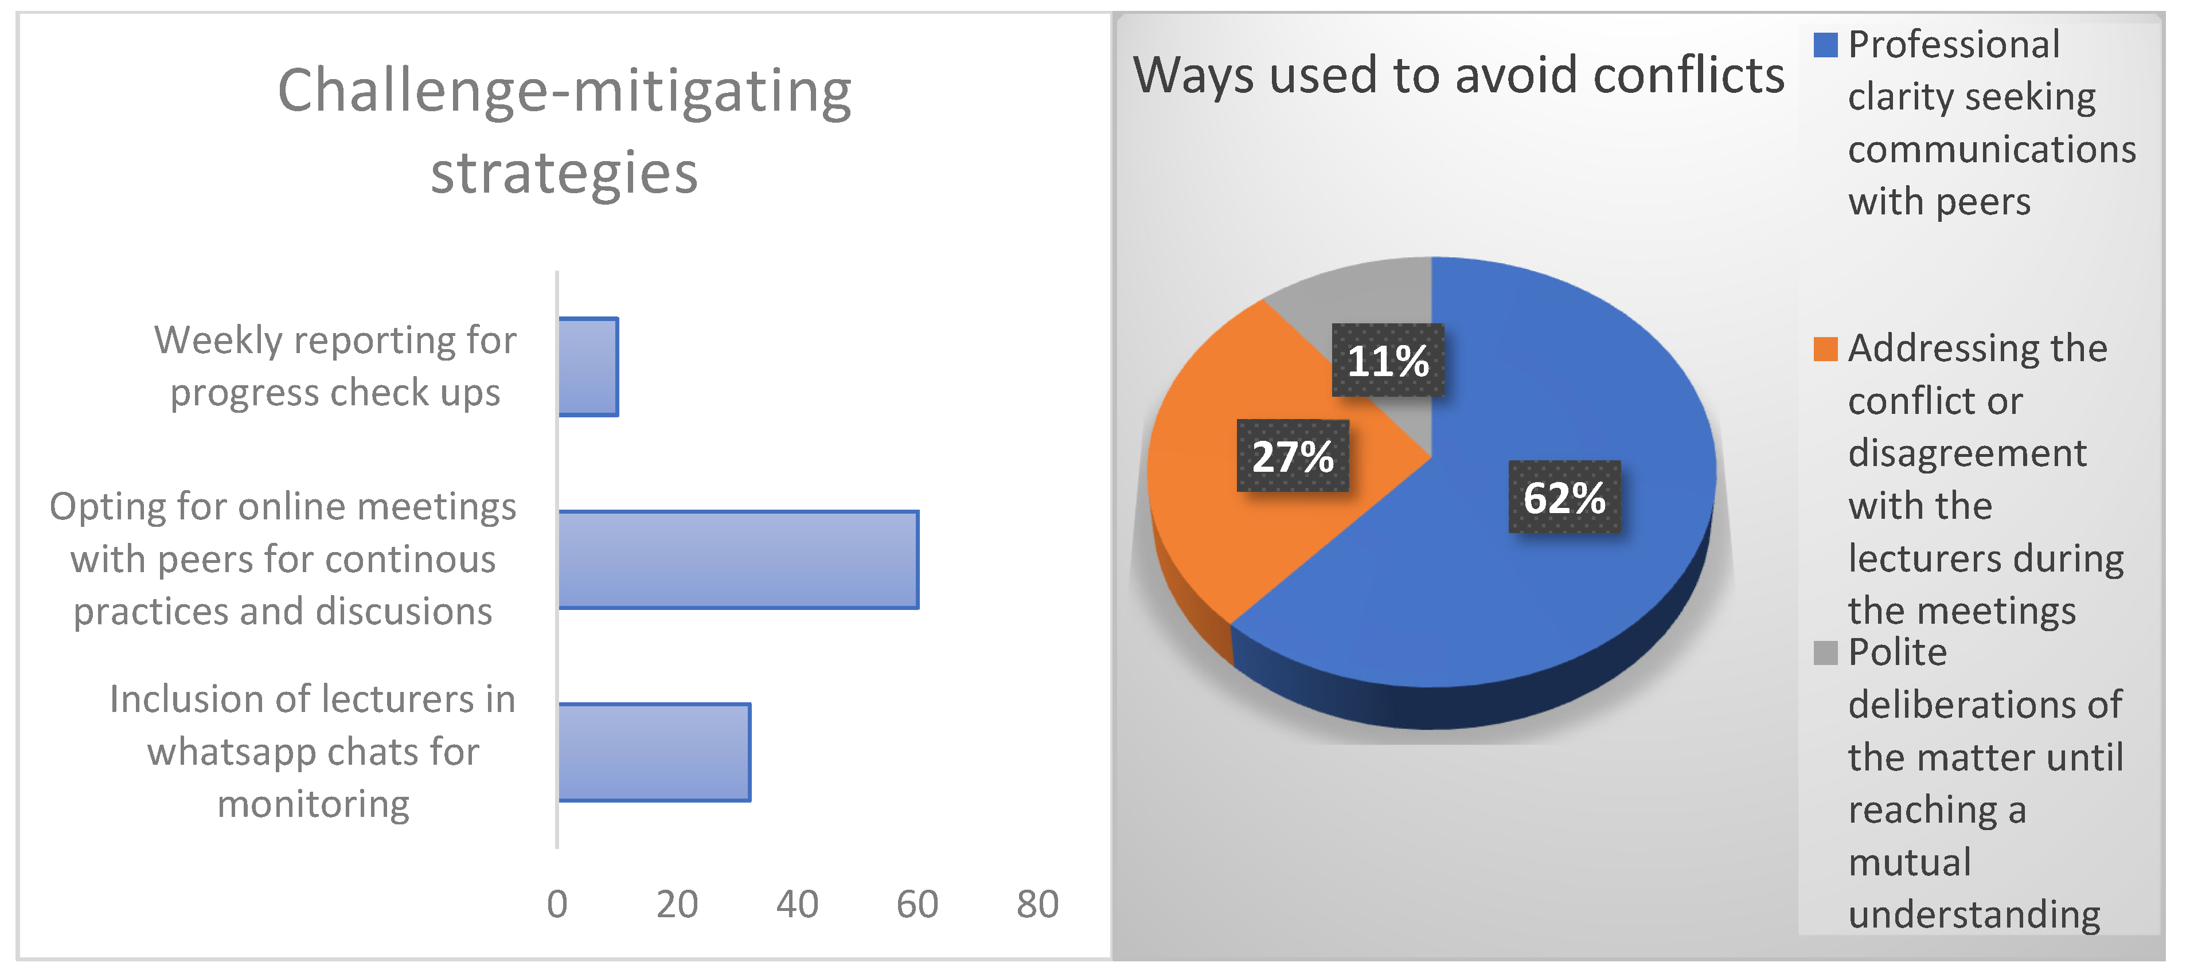Screen dimensions: 2186x978
Task: Select the 40 tick label on the axis
Action: click(x=797, y=904)
